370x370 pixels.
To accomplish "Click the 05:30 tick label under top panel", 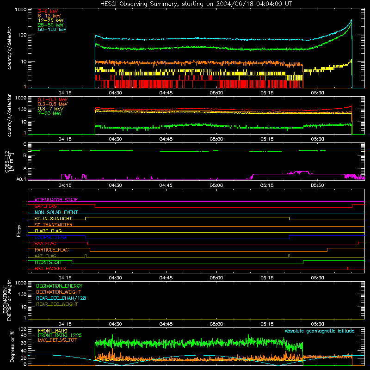I will [x=317, y=93].
